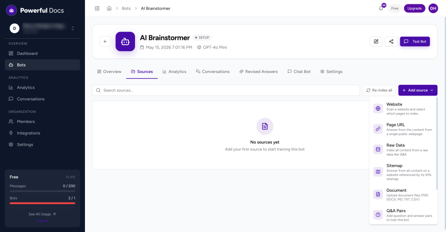Click the Bots breadcrumb link
This screenshot has height=232, width=446.
(126, 9)
